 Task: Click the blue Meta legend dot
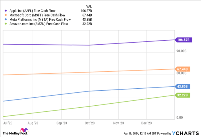(x=6, y=19)
